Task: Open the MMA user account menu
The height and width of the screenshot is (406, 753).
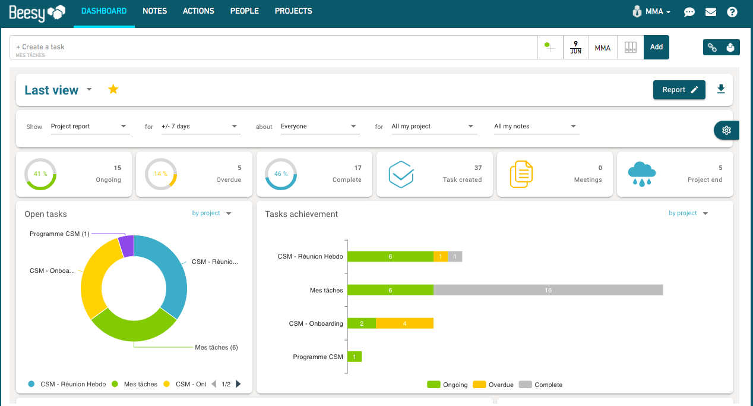Action: click(x=651, y=12)
